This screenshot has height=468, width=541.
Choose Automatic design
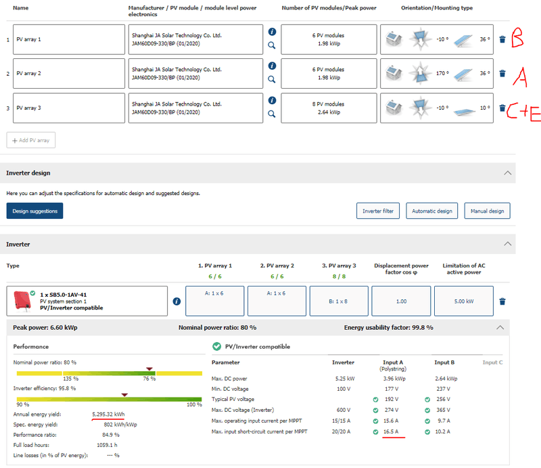click(432, 211)
